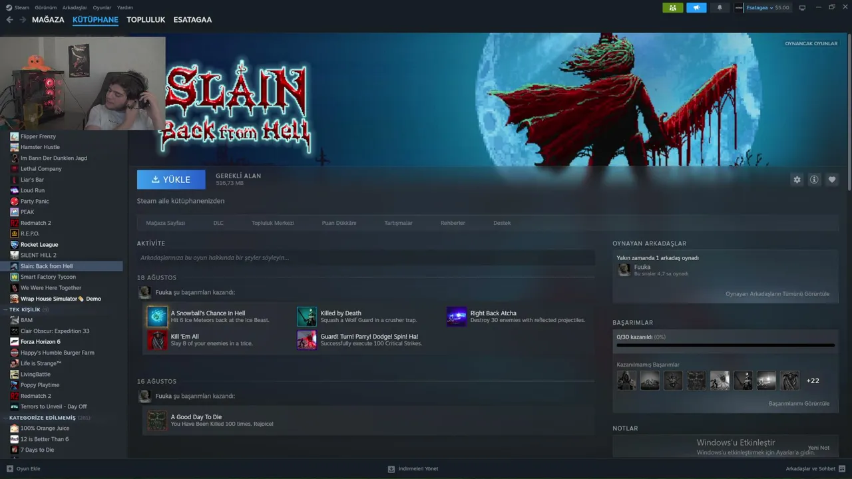This screenshot has width=852, height=479.
Task: Click Başarımlarımı Görüntüle link
Action: (x=799, y=404)
